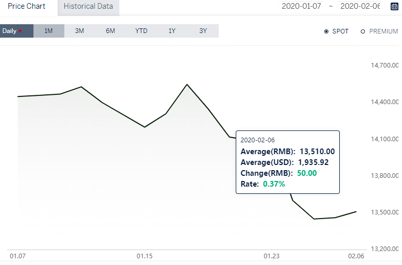This screenshot has height=265, width=402.
Task: Switch to the Price Chart tab
Action: (27, 6)
